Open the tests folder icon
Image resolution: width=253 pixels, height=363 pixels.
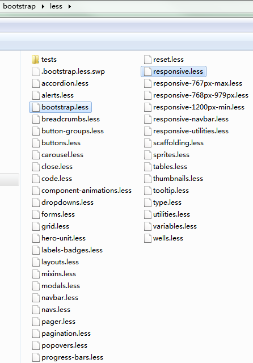tap(35, 60)
